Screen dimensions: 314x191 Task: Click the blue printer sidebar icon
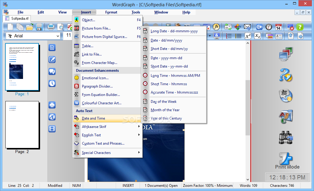click(x=52, y=105)
